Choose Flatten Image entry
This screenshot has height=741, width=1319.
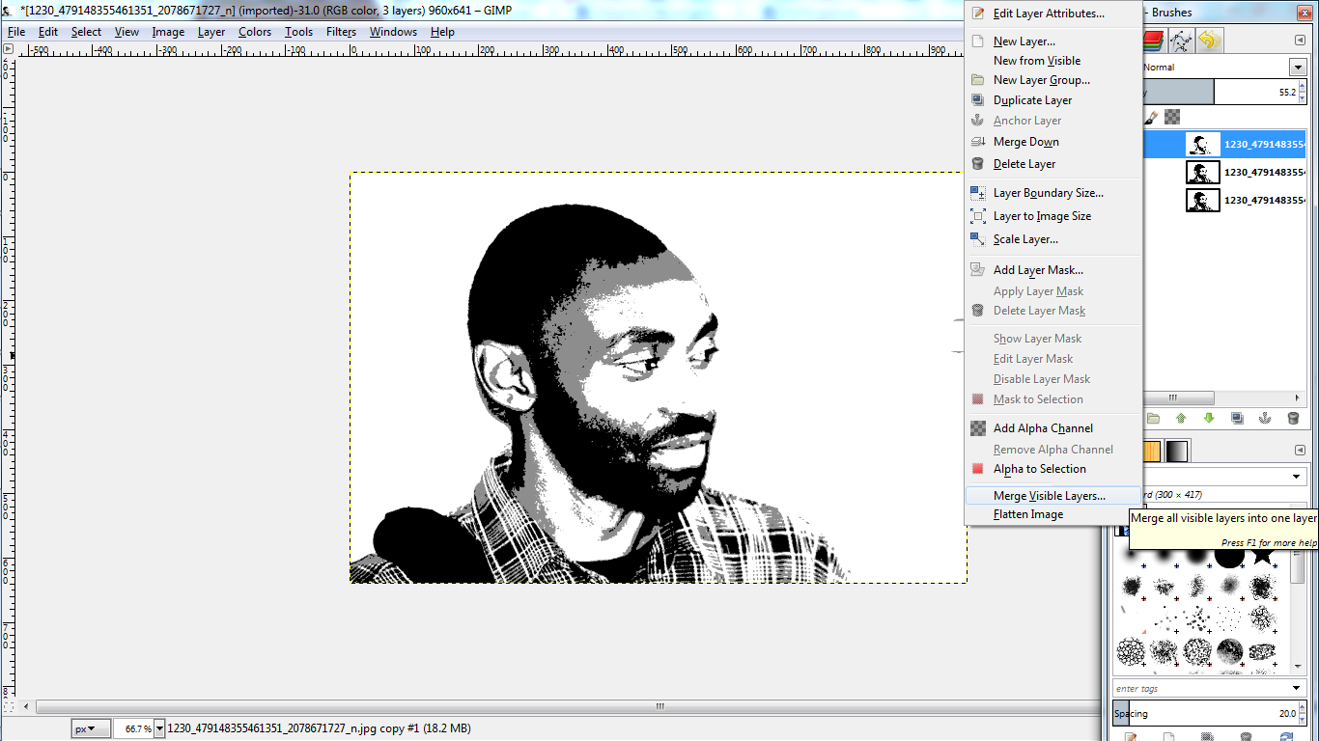pos(1028,514)
